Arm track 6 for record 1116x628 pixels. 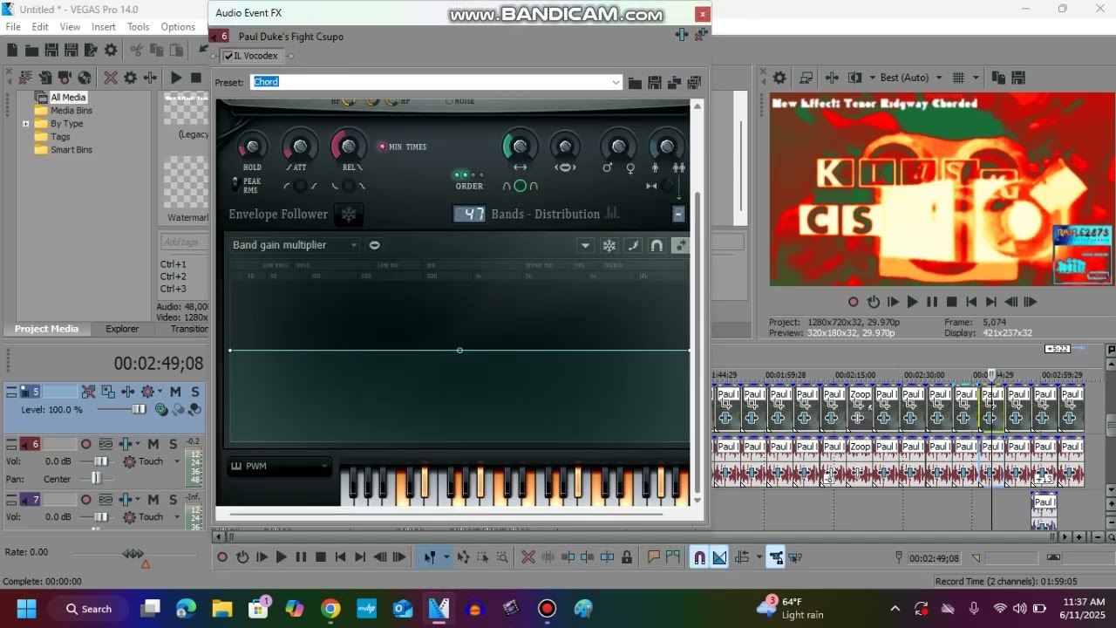[x=85, y=444]
